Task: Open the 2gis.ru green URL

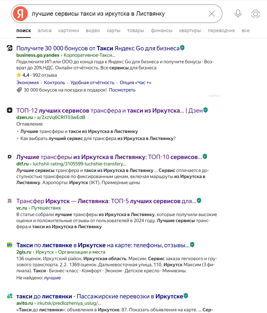Action: coord(24,252)
